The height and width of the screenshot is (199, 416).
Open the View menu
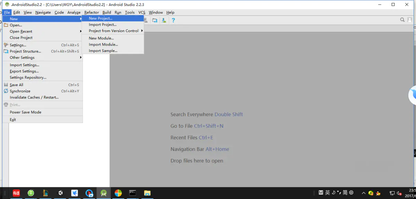[28, 12]
